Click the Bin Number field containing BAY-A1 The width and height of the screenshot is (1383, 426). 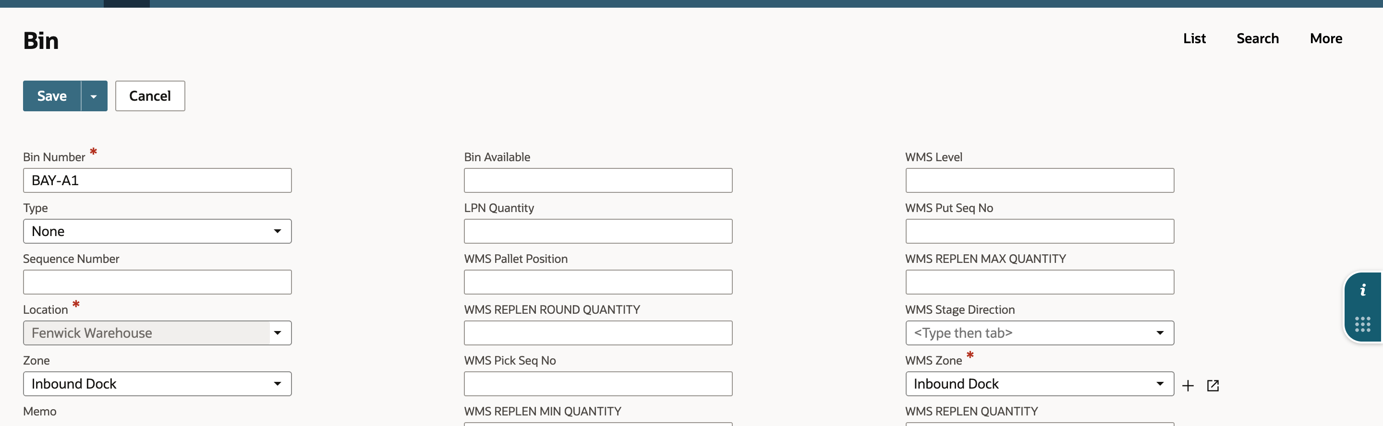pyautogui.click(x=158, y=180)
